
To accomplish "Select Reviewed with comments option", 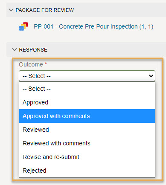I will tap(87, 143).
